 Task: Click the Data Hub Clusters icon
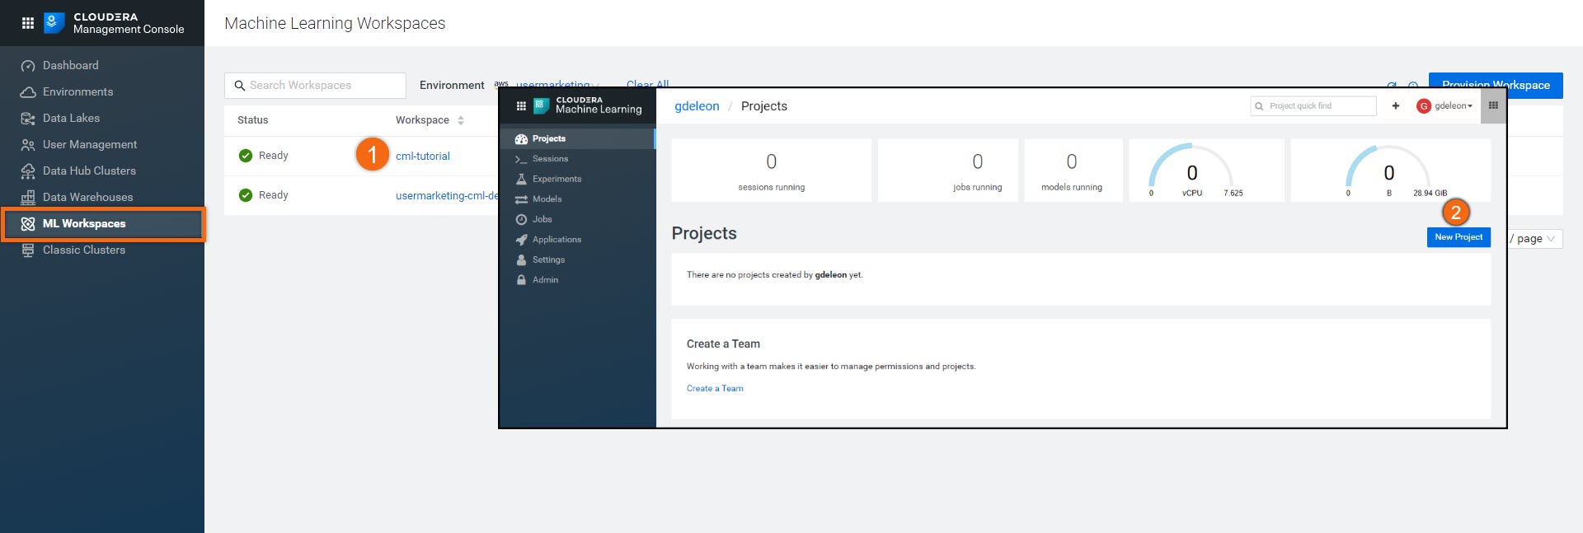tap(28, 171)
